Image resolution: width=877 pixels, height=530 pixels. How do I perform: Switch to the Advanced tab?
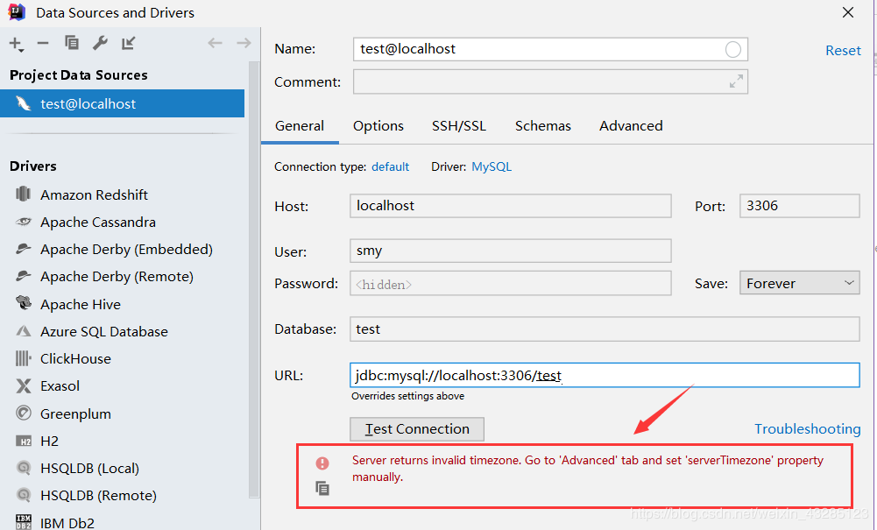[x=631, y=126]
